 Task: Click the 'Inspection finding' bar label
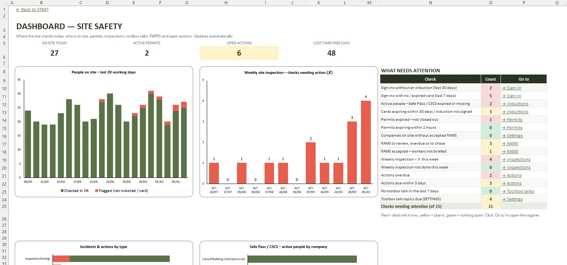[x=37, y=259]
